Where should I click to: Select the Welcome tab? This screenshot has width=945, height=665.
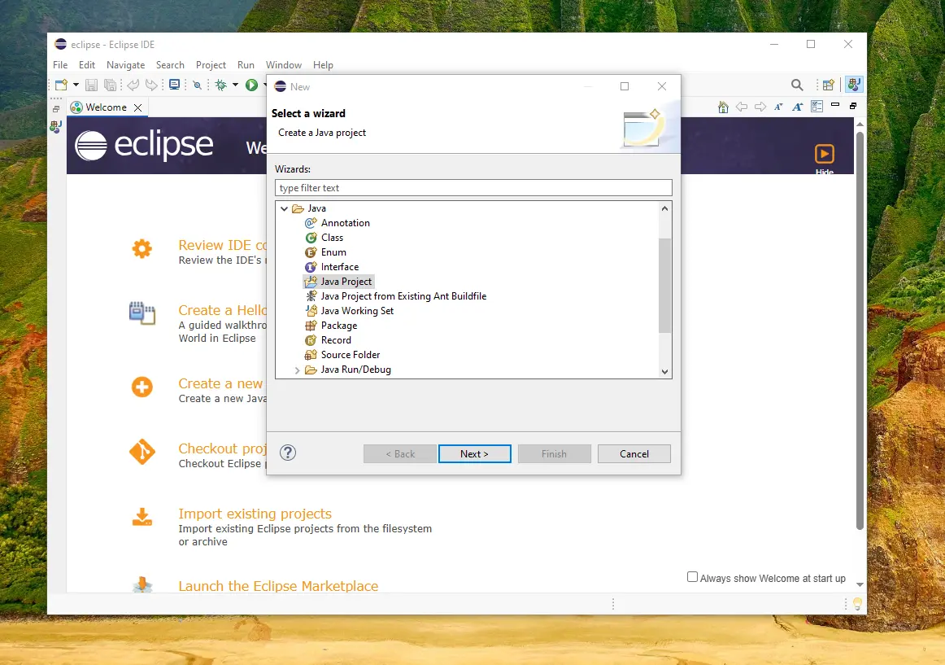pos(106,107)
